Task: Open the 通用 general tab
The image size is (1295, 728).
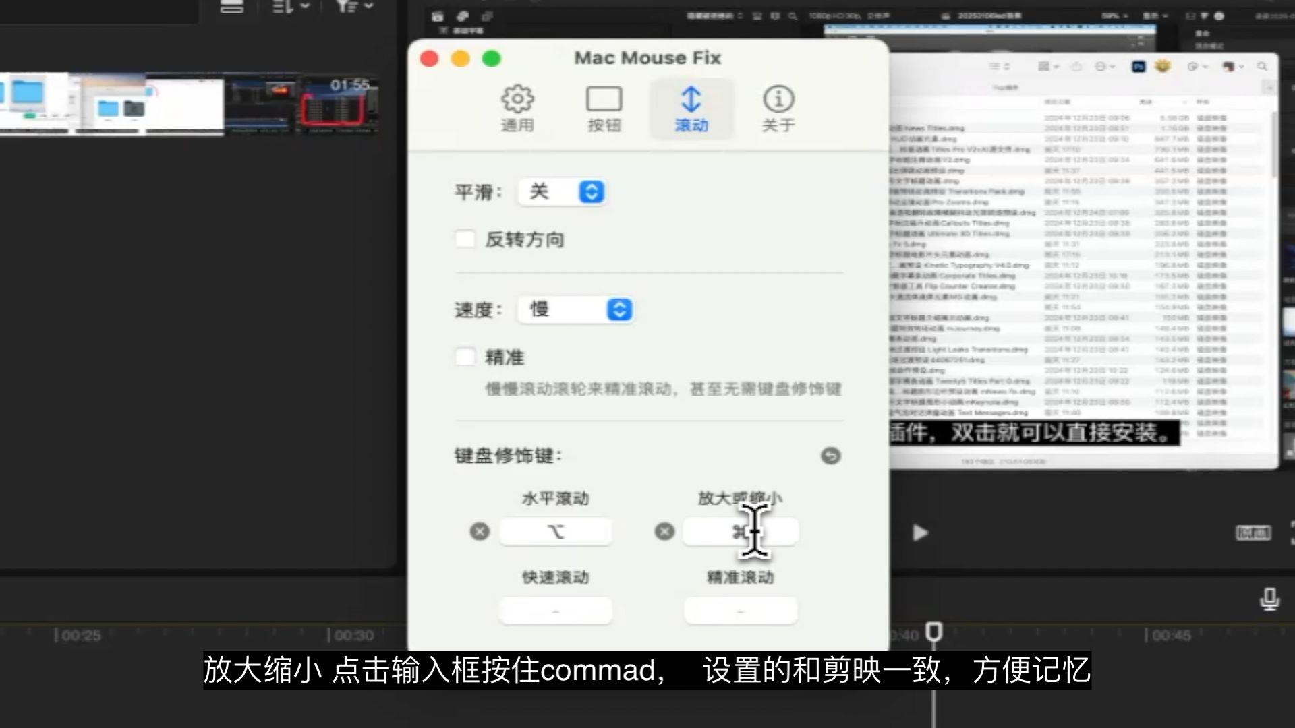Action: click(x=517, y=109)
